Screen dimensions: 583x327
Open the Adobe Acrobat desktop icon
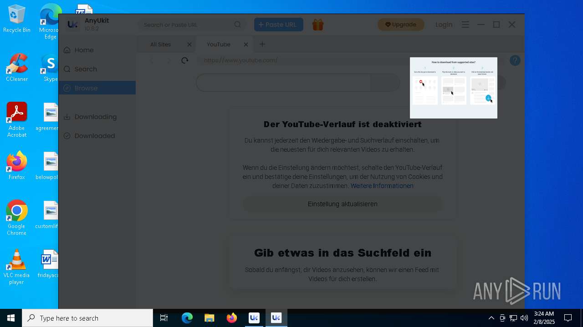pos(17,120)
